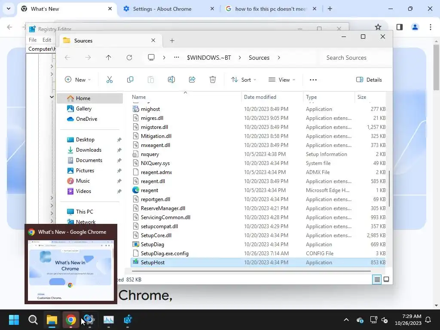The image size is (440, 330).
Task: Open a new File Explorer tab with plus
Action: pos(172,41)
